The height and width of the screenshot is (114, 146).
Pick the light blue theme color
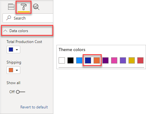tap(79, 60)
